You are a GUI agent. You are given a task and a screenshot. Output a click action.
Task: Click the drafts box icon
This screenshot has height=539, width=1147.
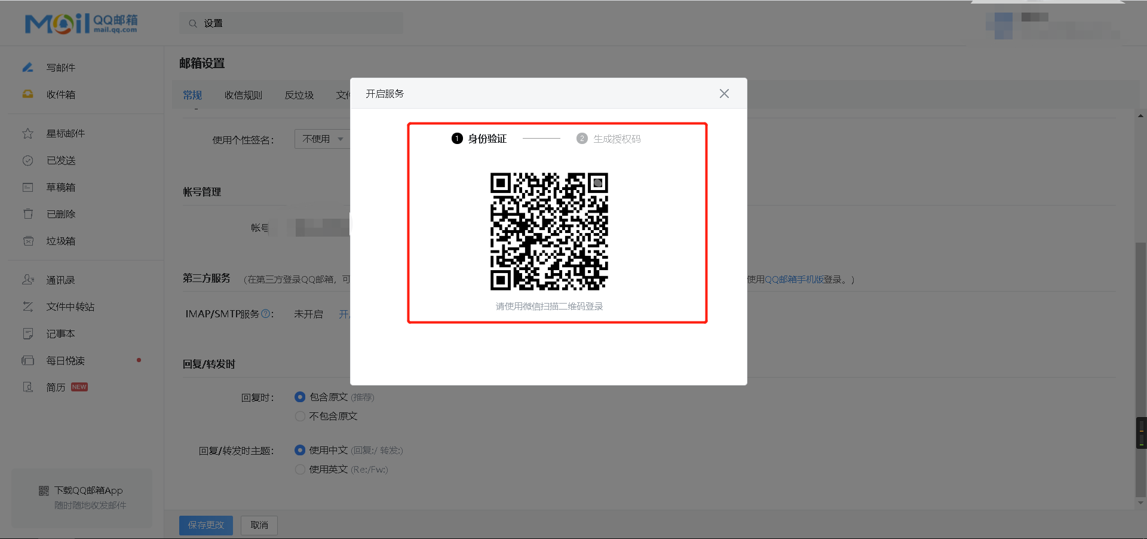pyautogui.click(x=27, y=187)
